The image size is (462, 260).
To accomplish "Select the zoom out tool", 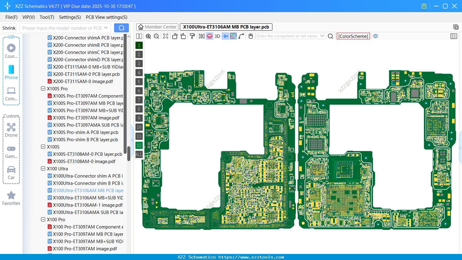I will pyautogui.click(x=156, y=36).
